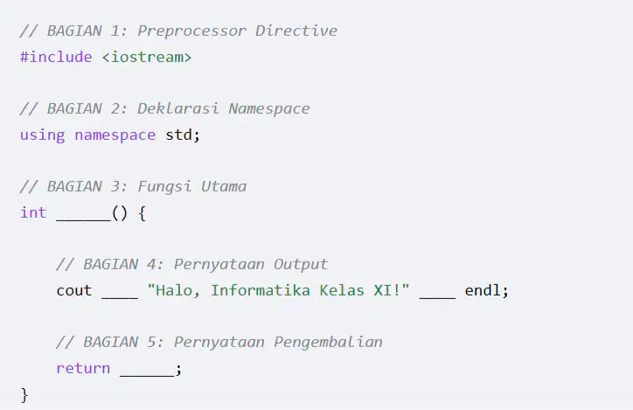Click the <iostream> header name
The width and height of the screenshot is (633, 410).
147,57
